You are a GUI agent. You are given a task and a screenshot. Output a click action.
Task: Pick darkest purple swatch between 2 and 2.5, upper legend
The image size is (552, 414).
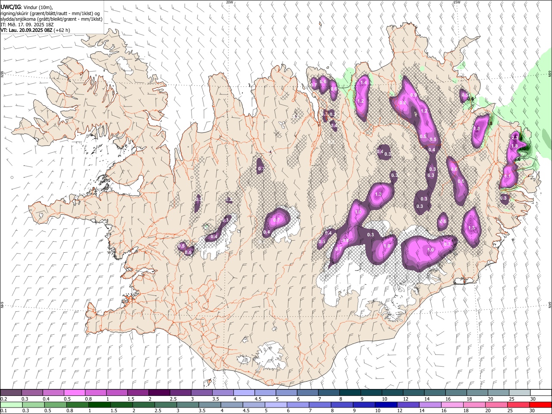pyautogui.click(x=159, y=393)
